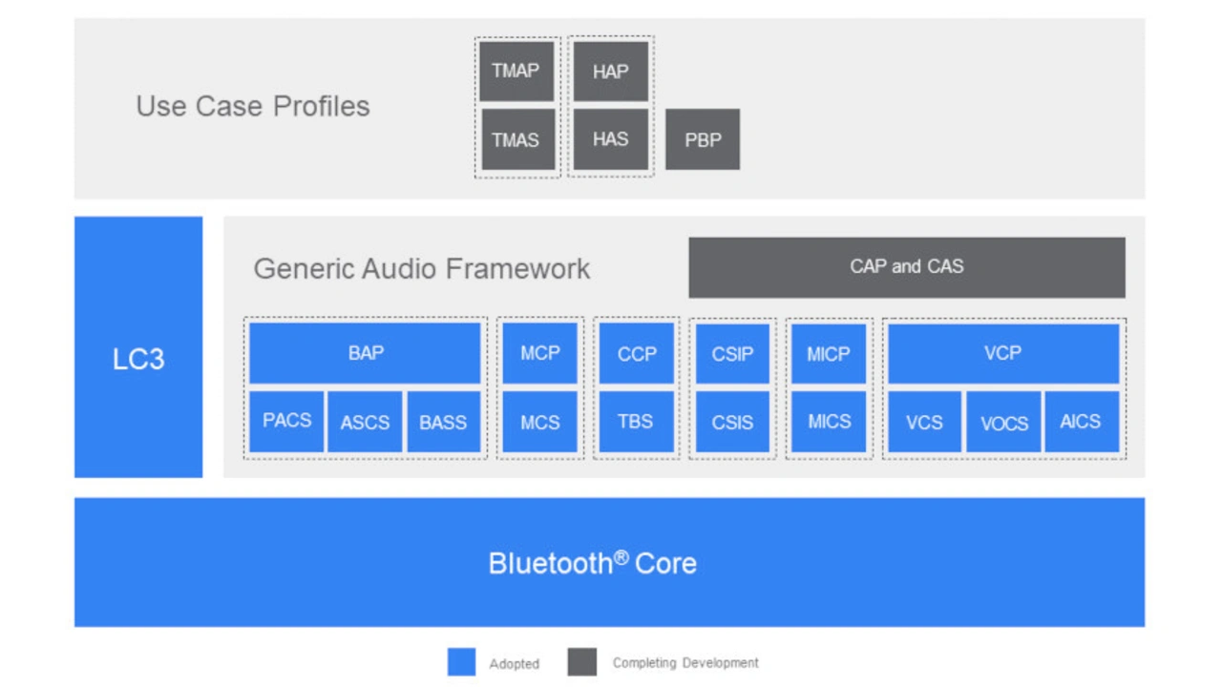1222x687 pixels.
Task: Click the CSIP block
Action: click(x=732, y=353)
